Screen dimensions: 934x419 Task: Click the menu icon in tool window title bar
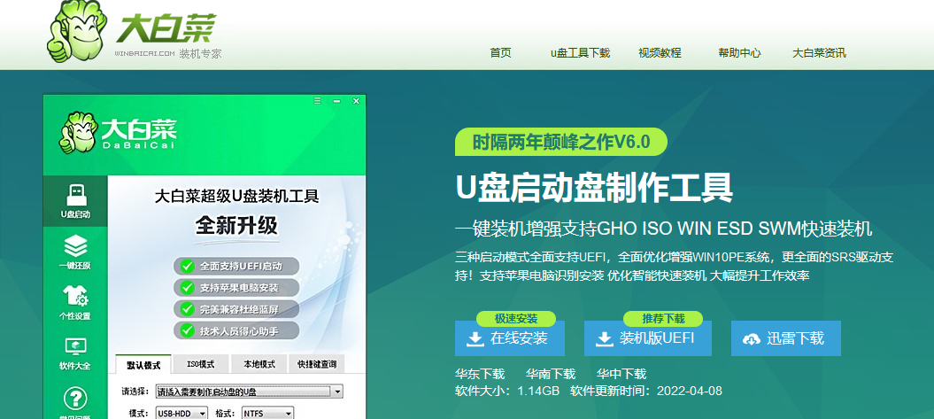point(318,101)
